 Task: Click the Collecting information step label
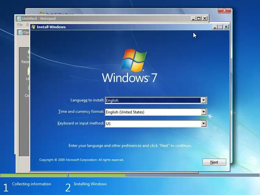click(x=32, y=184)
